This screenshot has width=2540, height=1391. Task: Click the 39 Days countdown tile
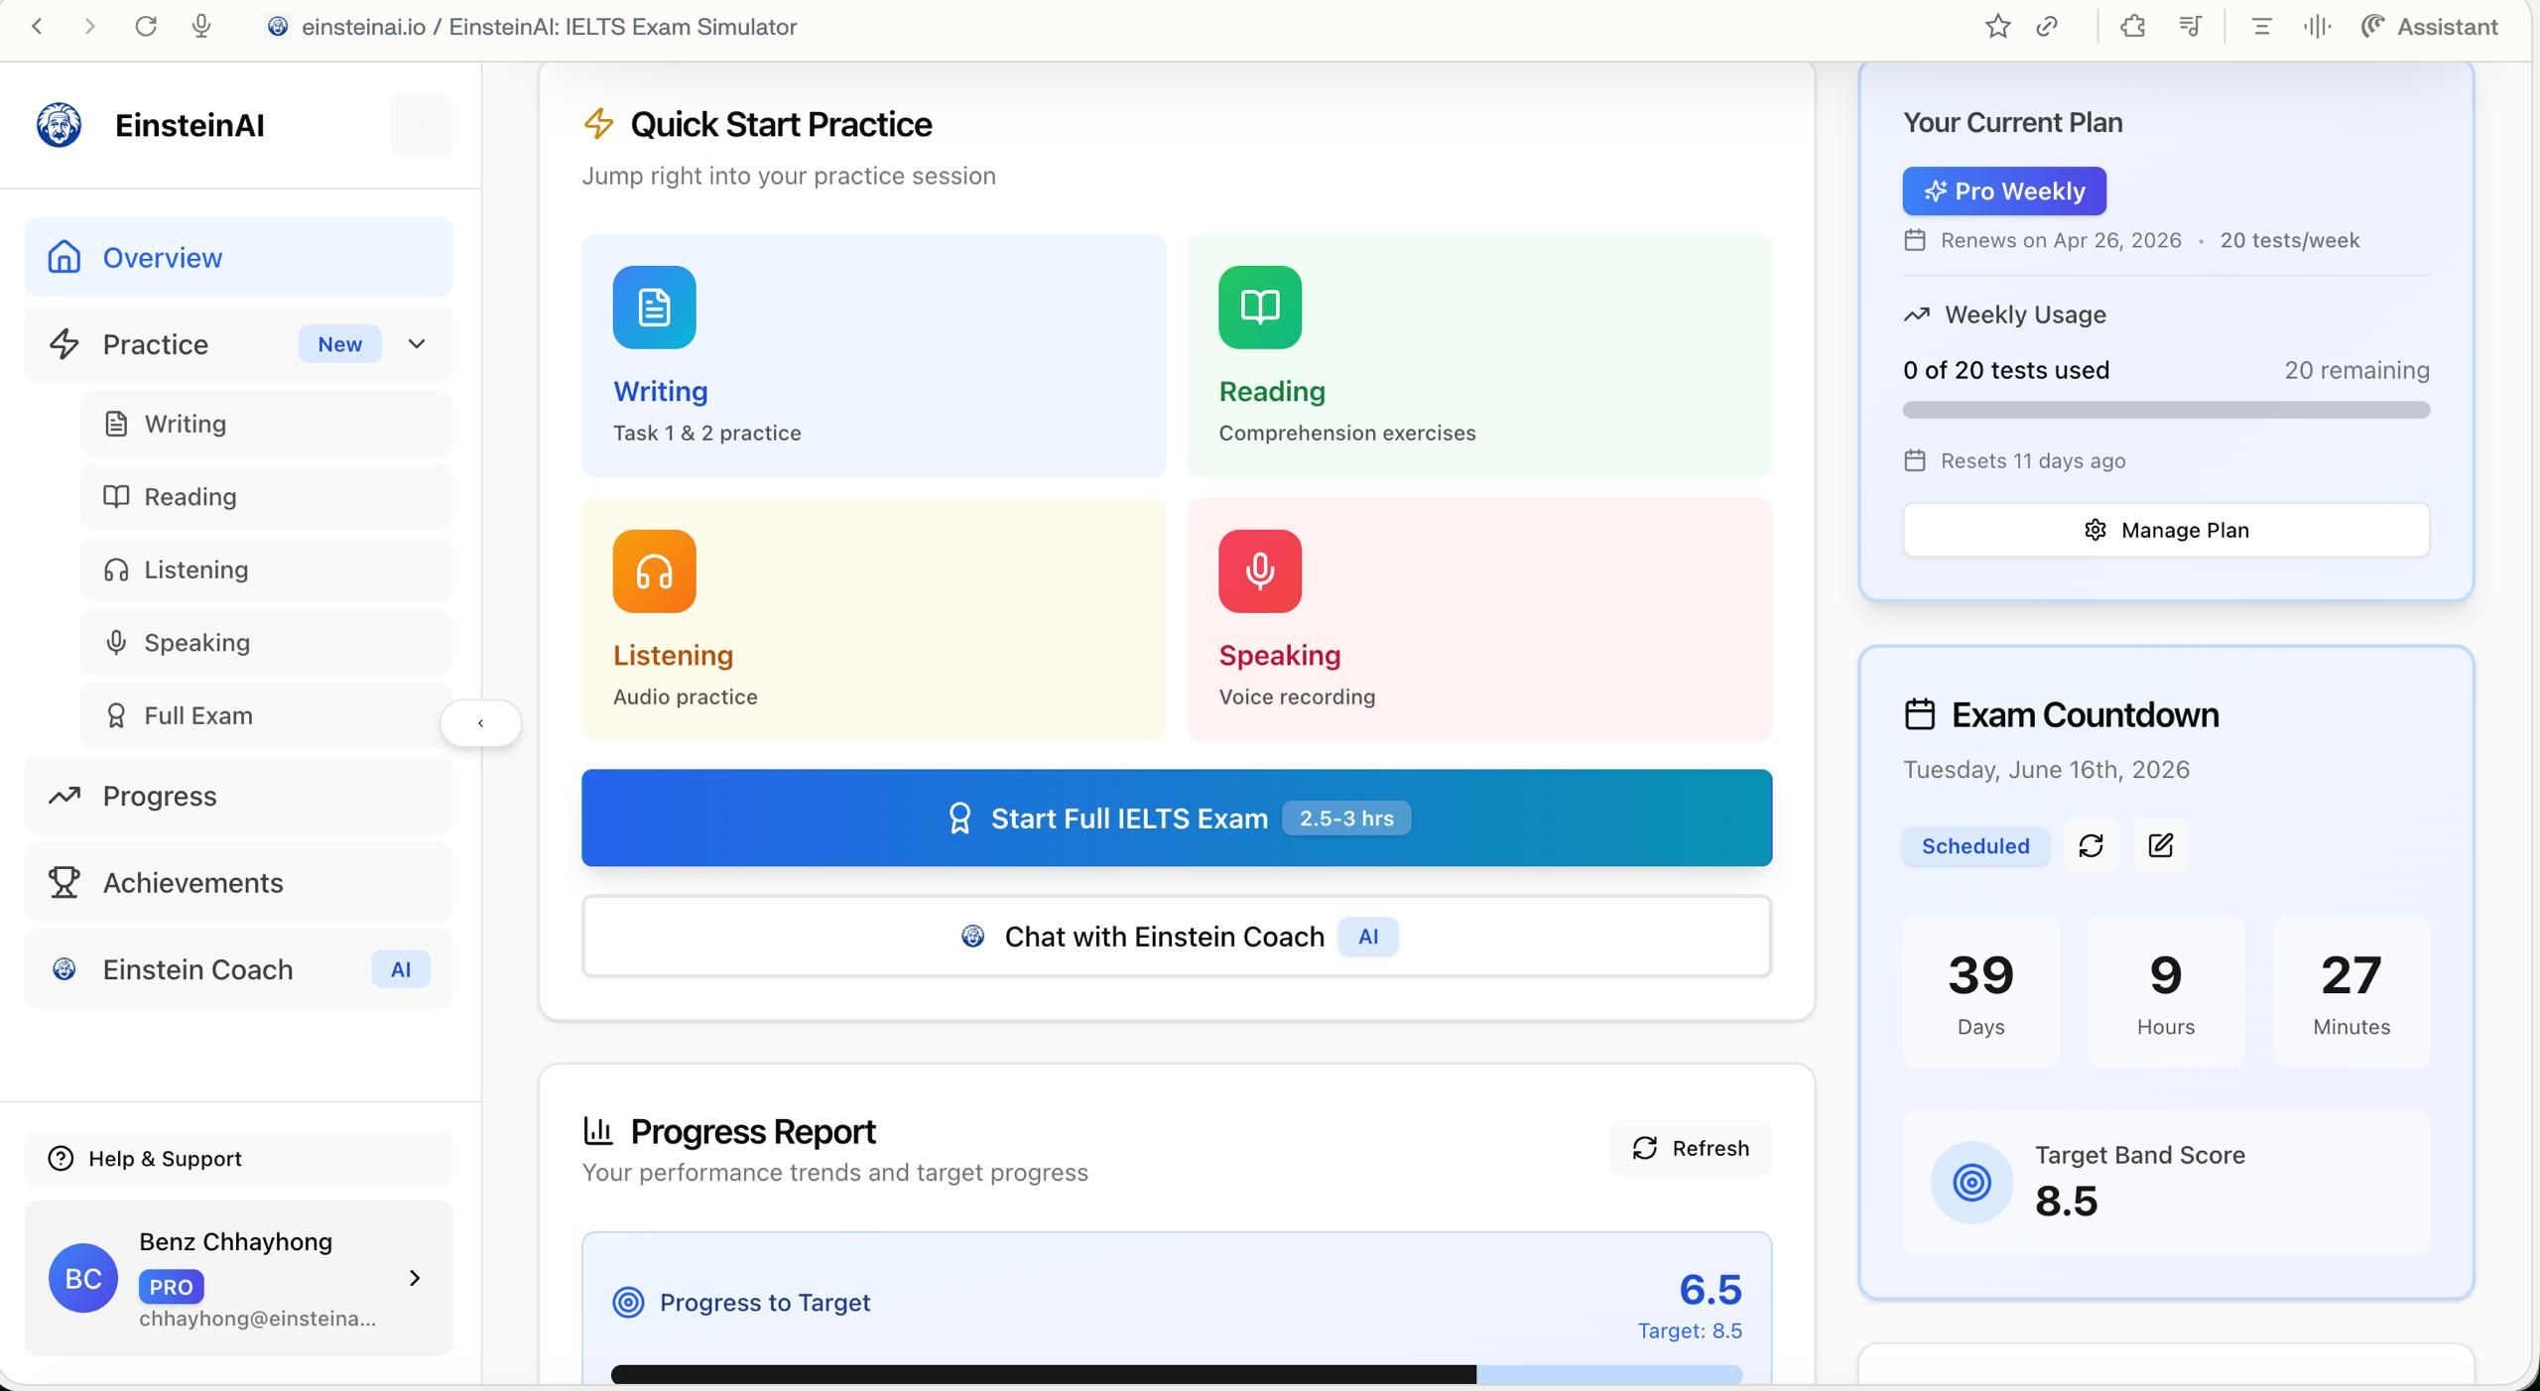click(x=1980, y=992)
